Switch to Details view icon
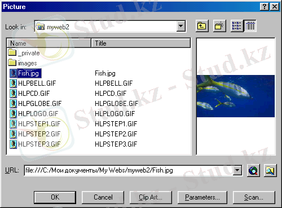282x208 pixels. [x=250, y=26]
